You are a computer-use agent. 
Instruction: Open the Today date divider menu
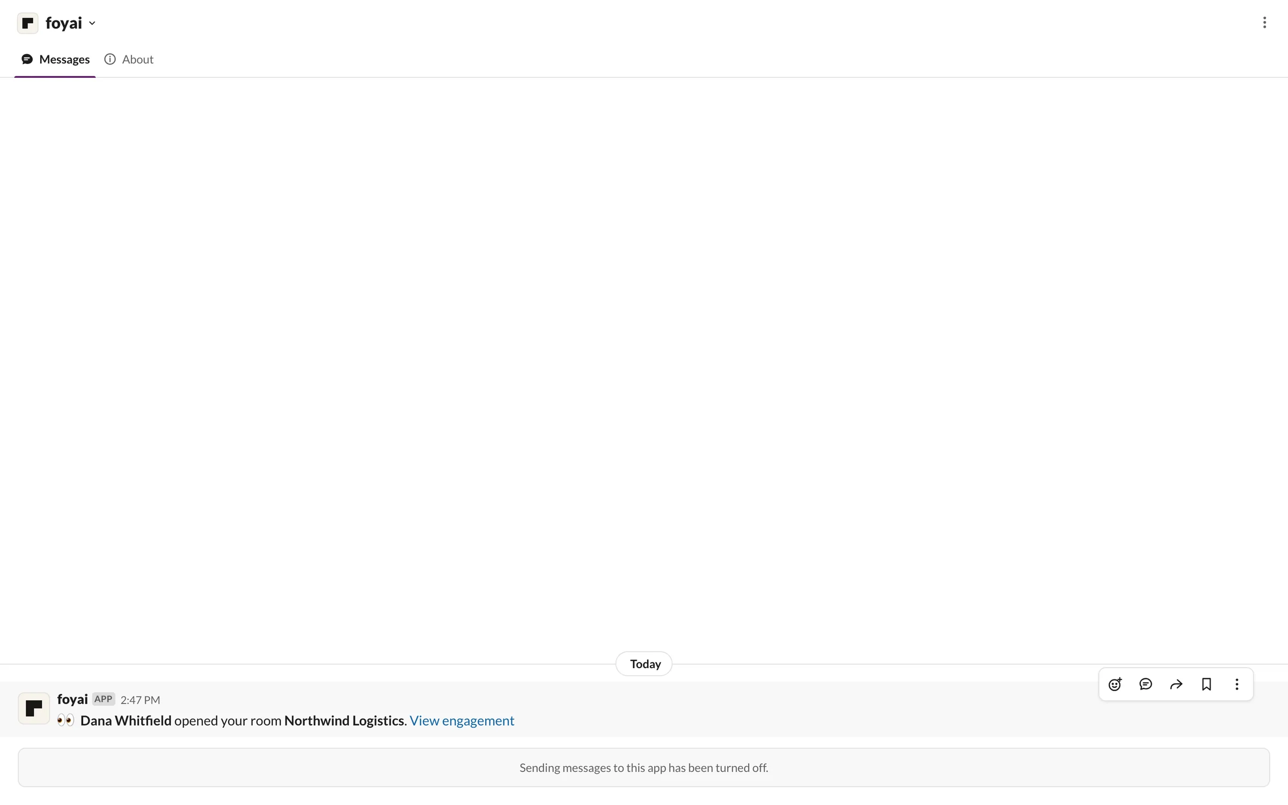644,664
